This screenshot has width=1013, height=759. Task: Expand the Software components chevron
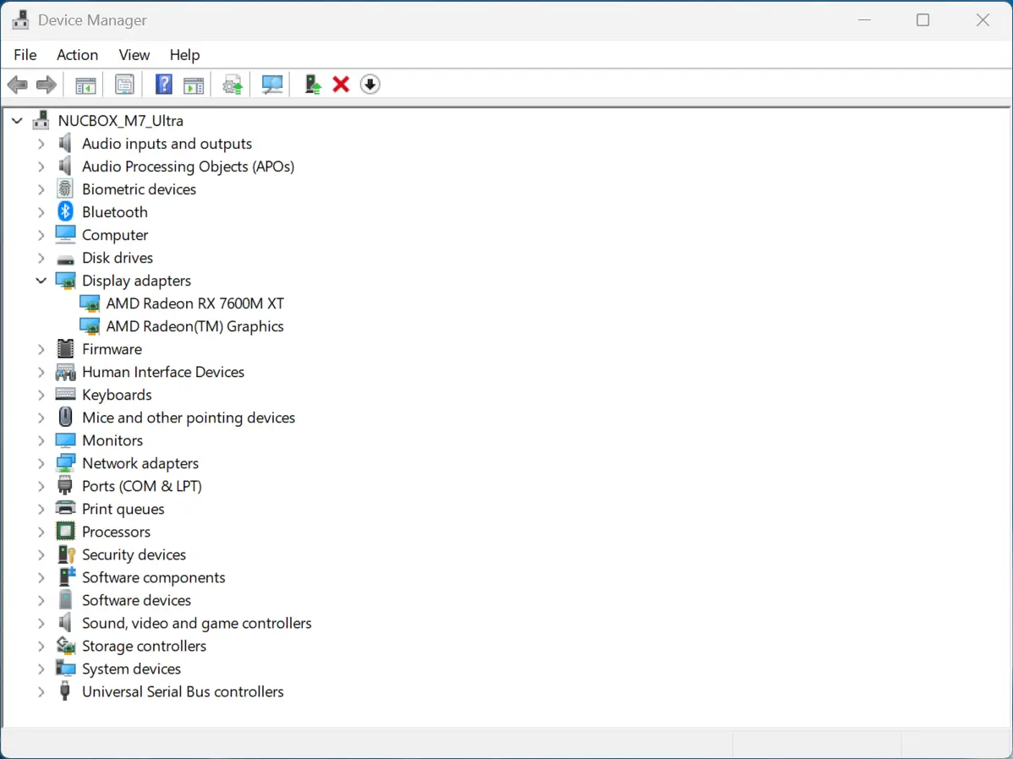[41, 577]
